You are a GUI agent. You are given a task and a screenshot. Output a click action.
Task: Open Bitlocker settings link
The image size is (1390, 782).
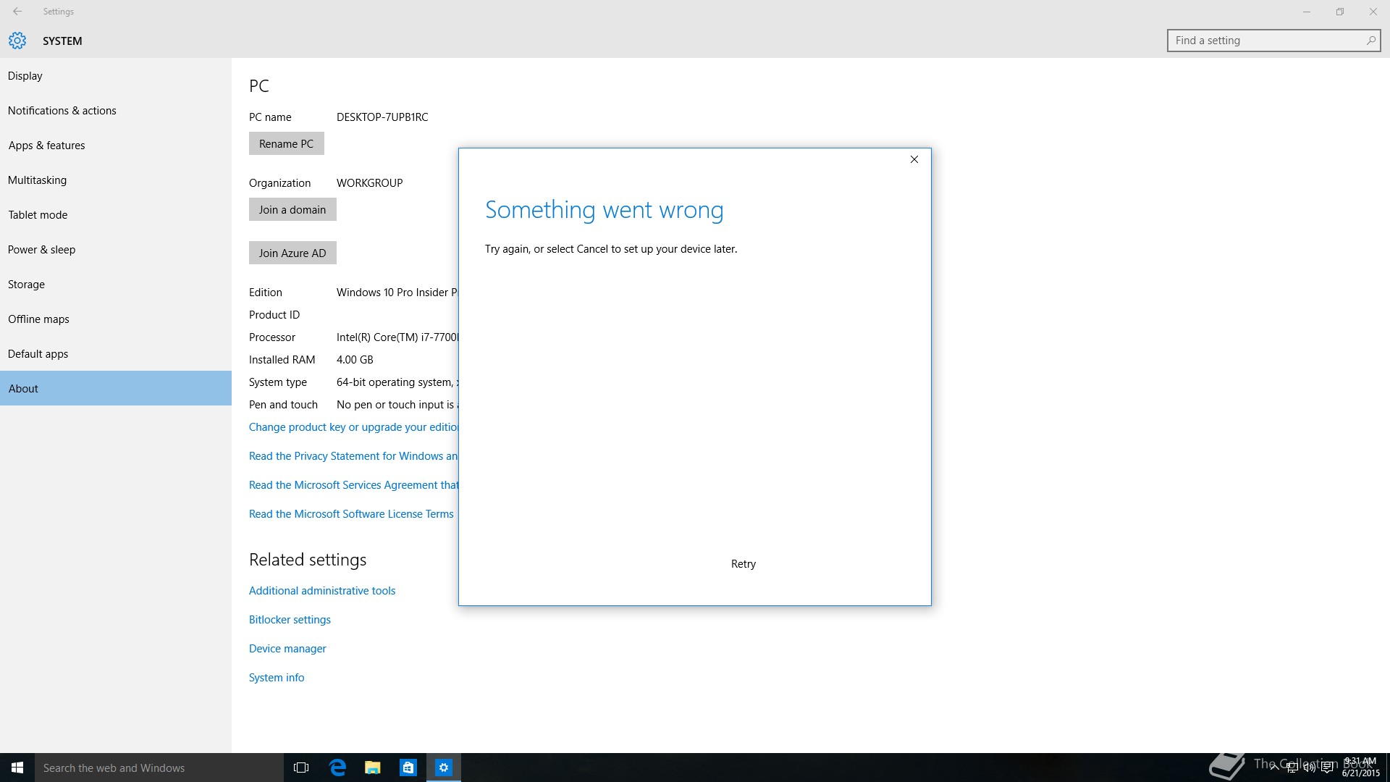point(290,620)
